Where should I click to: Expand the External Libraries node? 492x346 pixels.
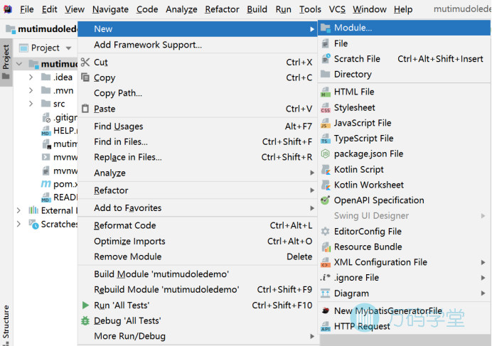tap(18, 210)
